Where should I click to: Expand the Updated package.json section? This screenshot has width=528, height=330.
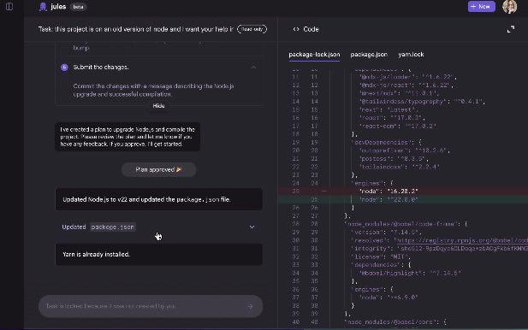click(252, 227)
